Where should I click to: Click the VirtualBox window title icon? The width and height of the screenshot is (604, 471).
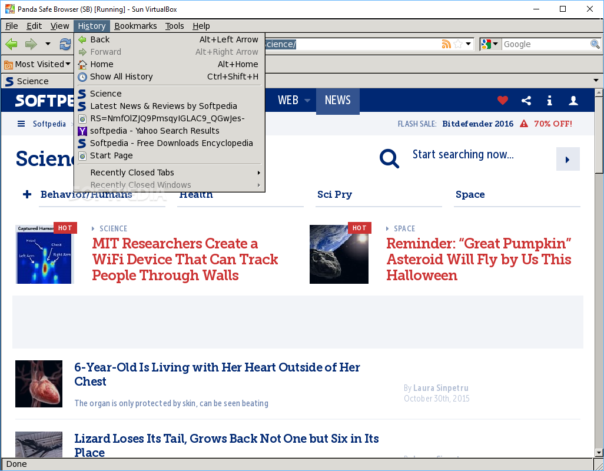9,9
